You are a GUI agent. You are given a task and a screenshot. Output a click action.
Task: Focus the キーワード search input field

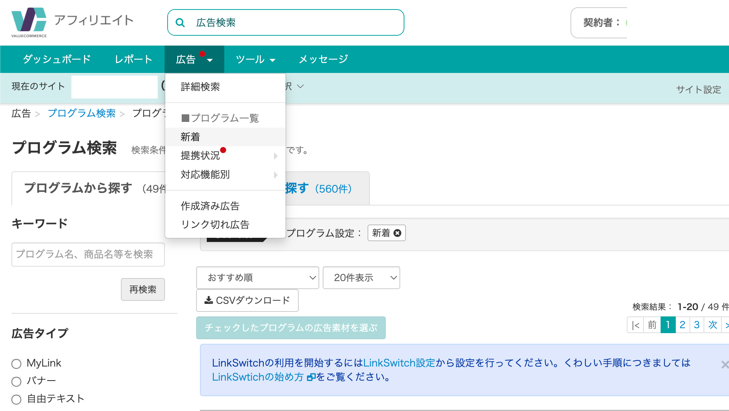pos(88,255)
